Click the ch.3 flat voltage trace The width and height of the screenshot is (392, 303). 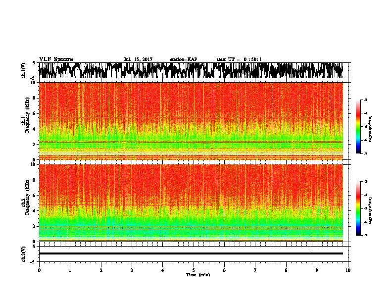[191, 253]
